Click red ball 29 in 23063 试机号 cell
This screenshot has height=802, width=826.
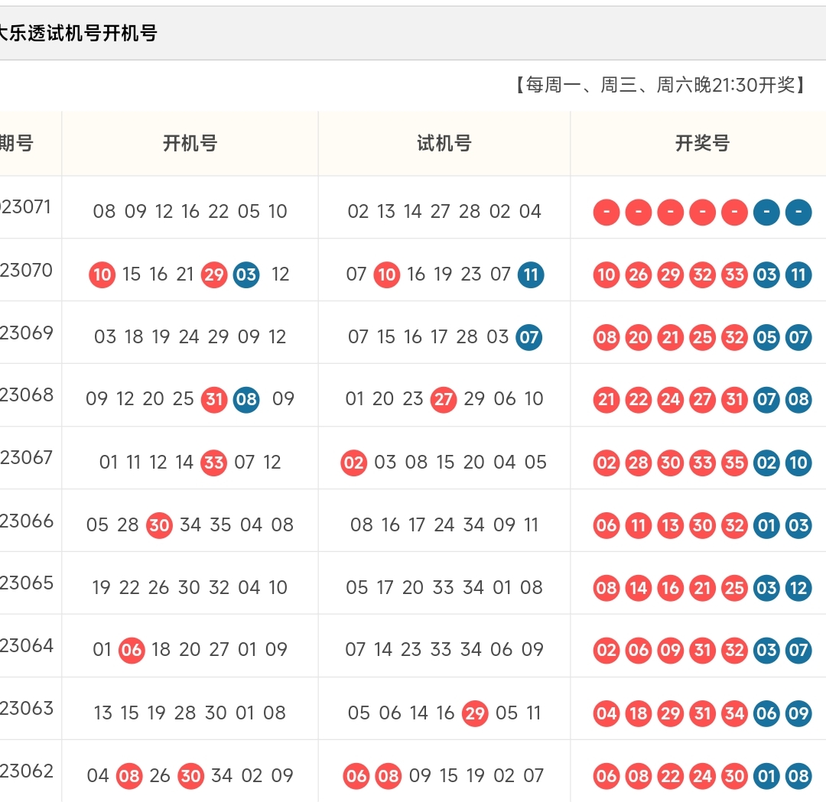click(x=475, y=713)
